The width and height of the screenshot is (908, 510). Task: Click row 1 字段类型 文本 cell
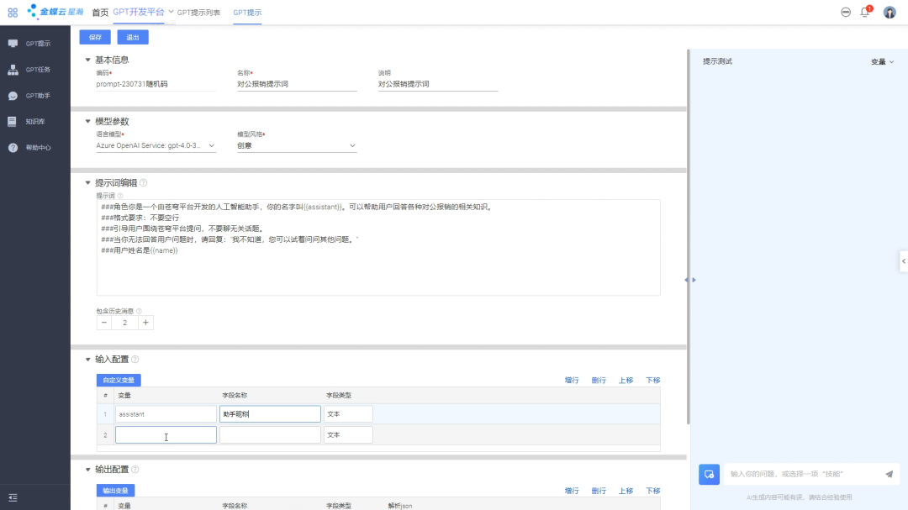coord(348,414)
